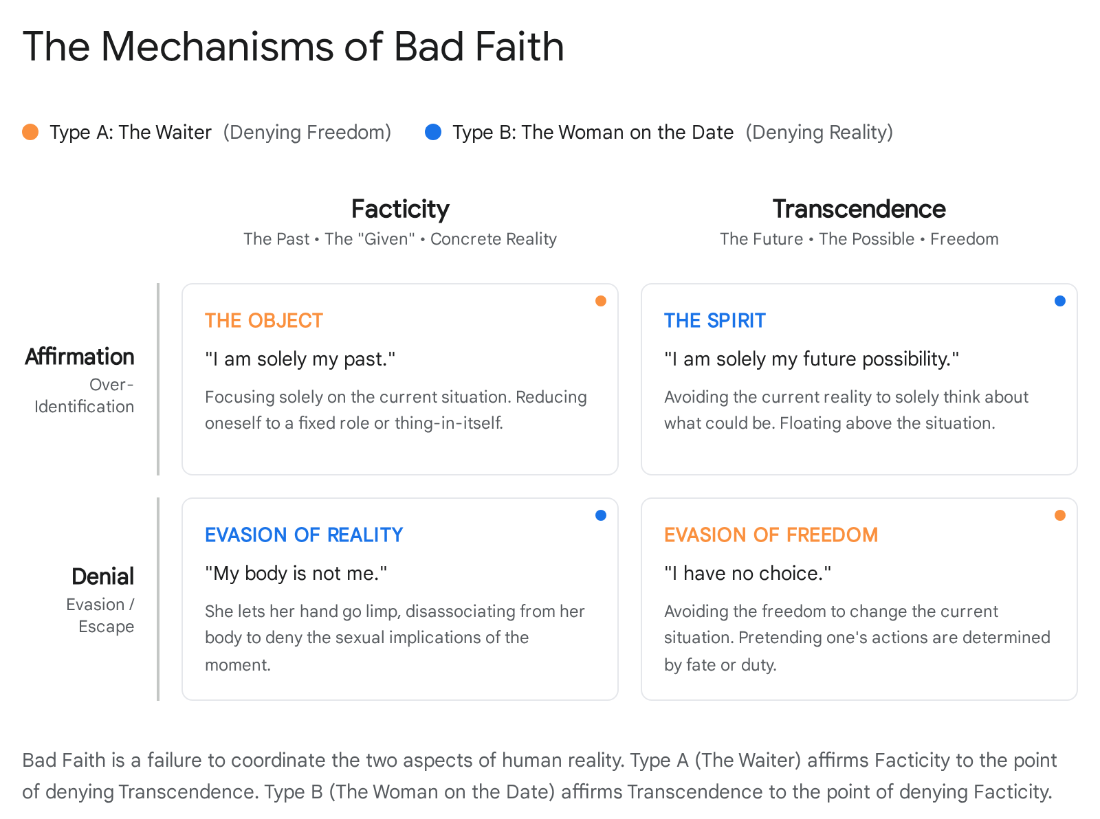Click the quote "My body is not me."
This screenshot has width=1100, height=819.
(x=296, y=574)
